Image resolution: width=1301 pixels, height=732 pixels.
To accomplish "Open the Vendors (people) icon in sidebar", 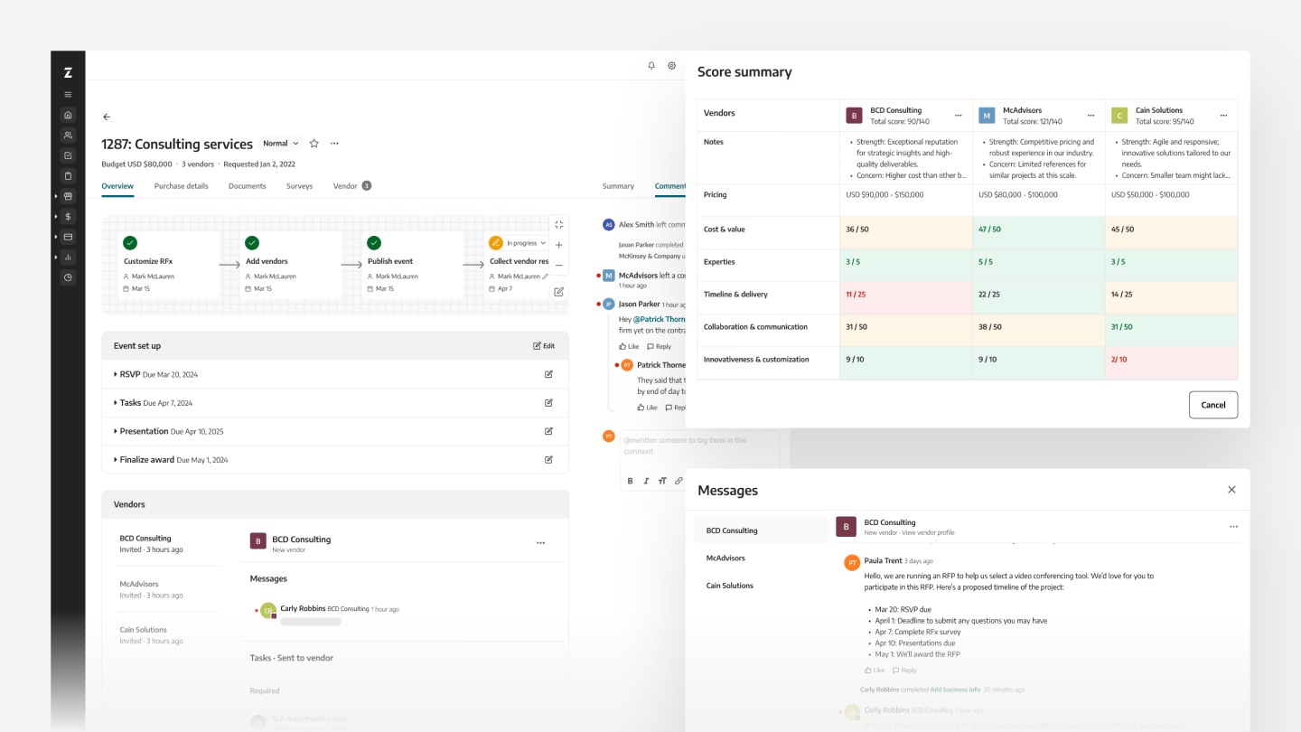I will [x=68, y=134].
